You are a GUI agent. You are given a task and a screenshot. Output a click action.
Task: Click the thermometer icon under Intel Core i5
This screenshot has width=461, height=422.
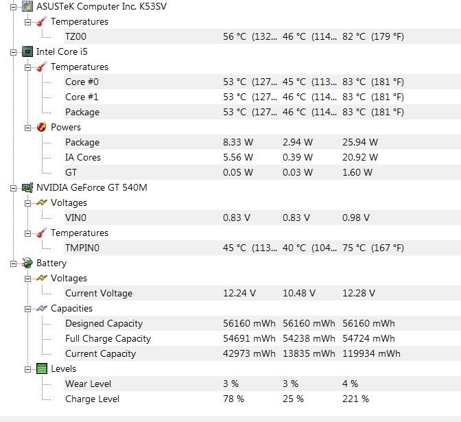41,67
